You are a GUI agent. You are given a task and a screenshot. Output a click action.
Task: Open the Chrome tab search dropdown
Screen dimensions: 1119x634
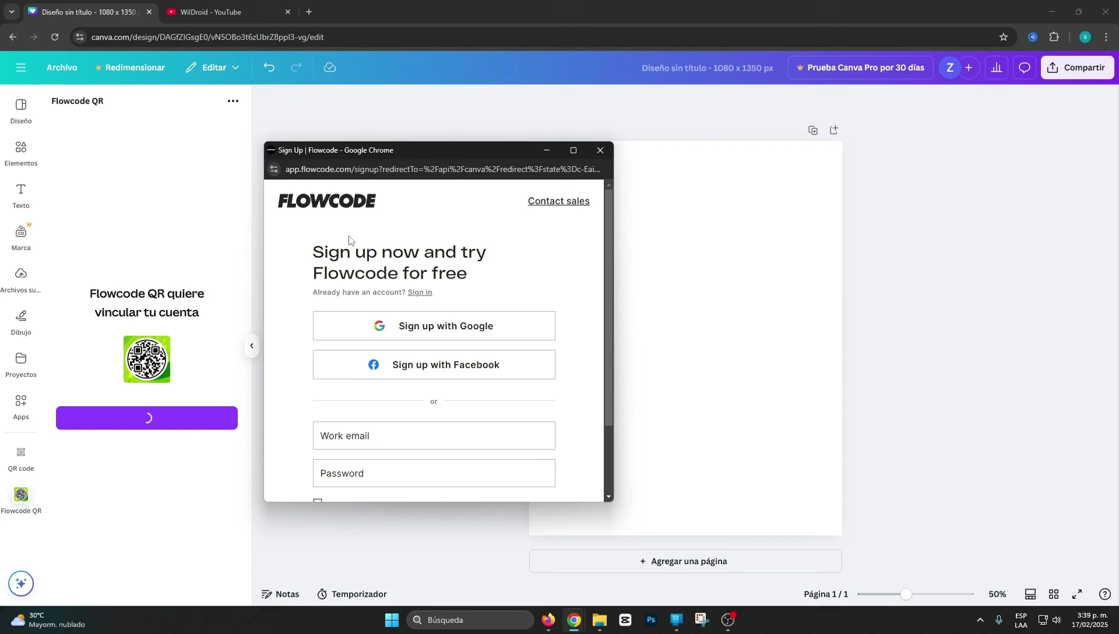(11, 12)
